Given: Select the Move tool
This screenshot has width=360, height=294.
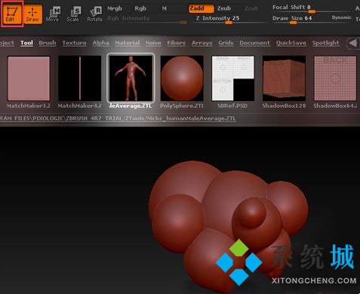Looking at the screenshot, I should click(53, 14).
